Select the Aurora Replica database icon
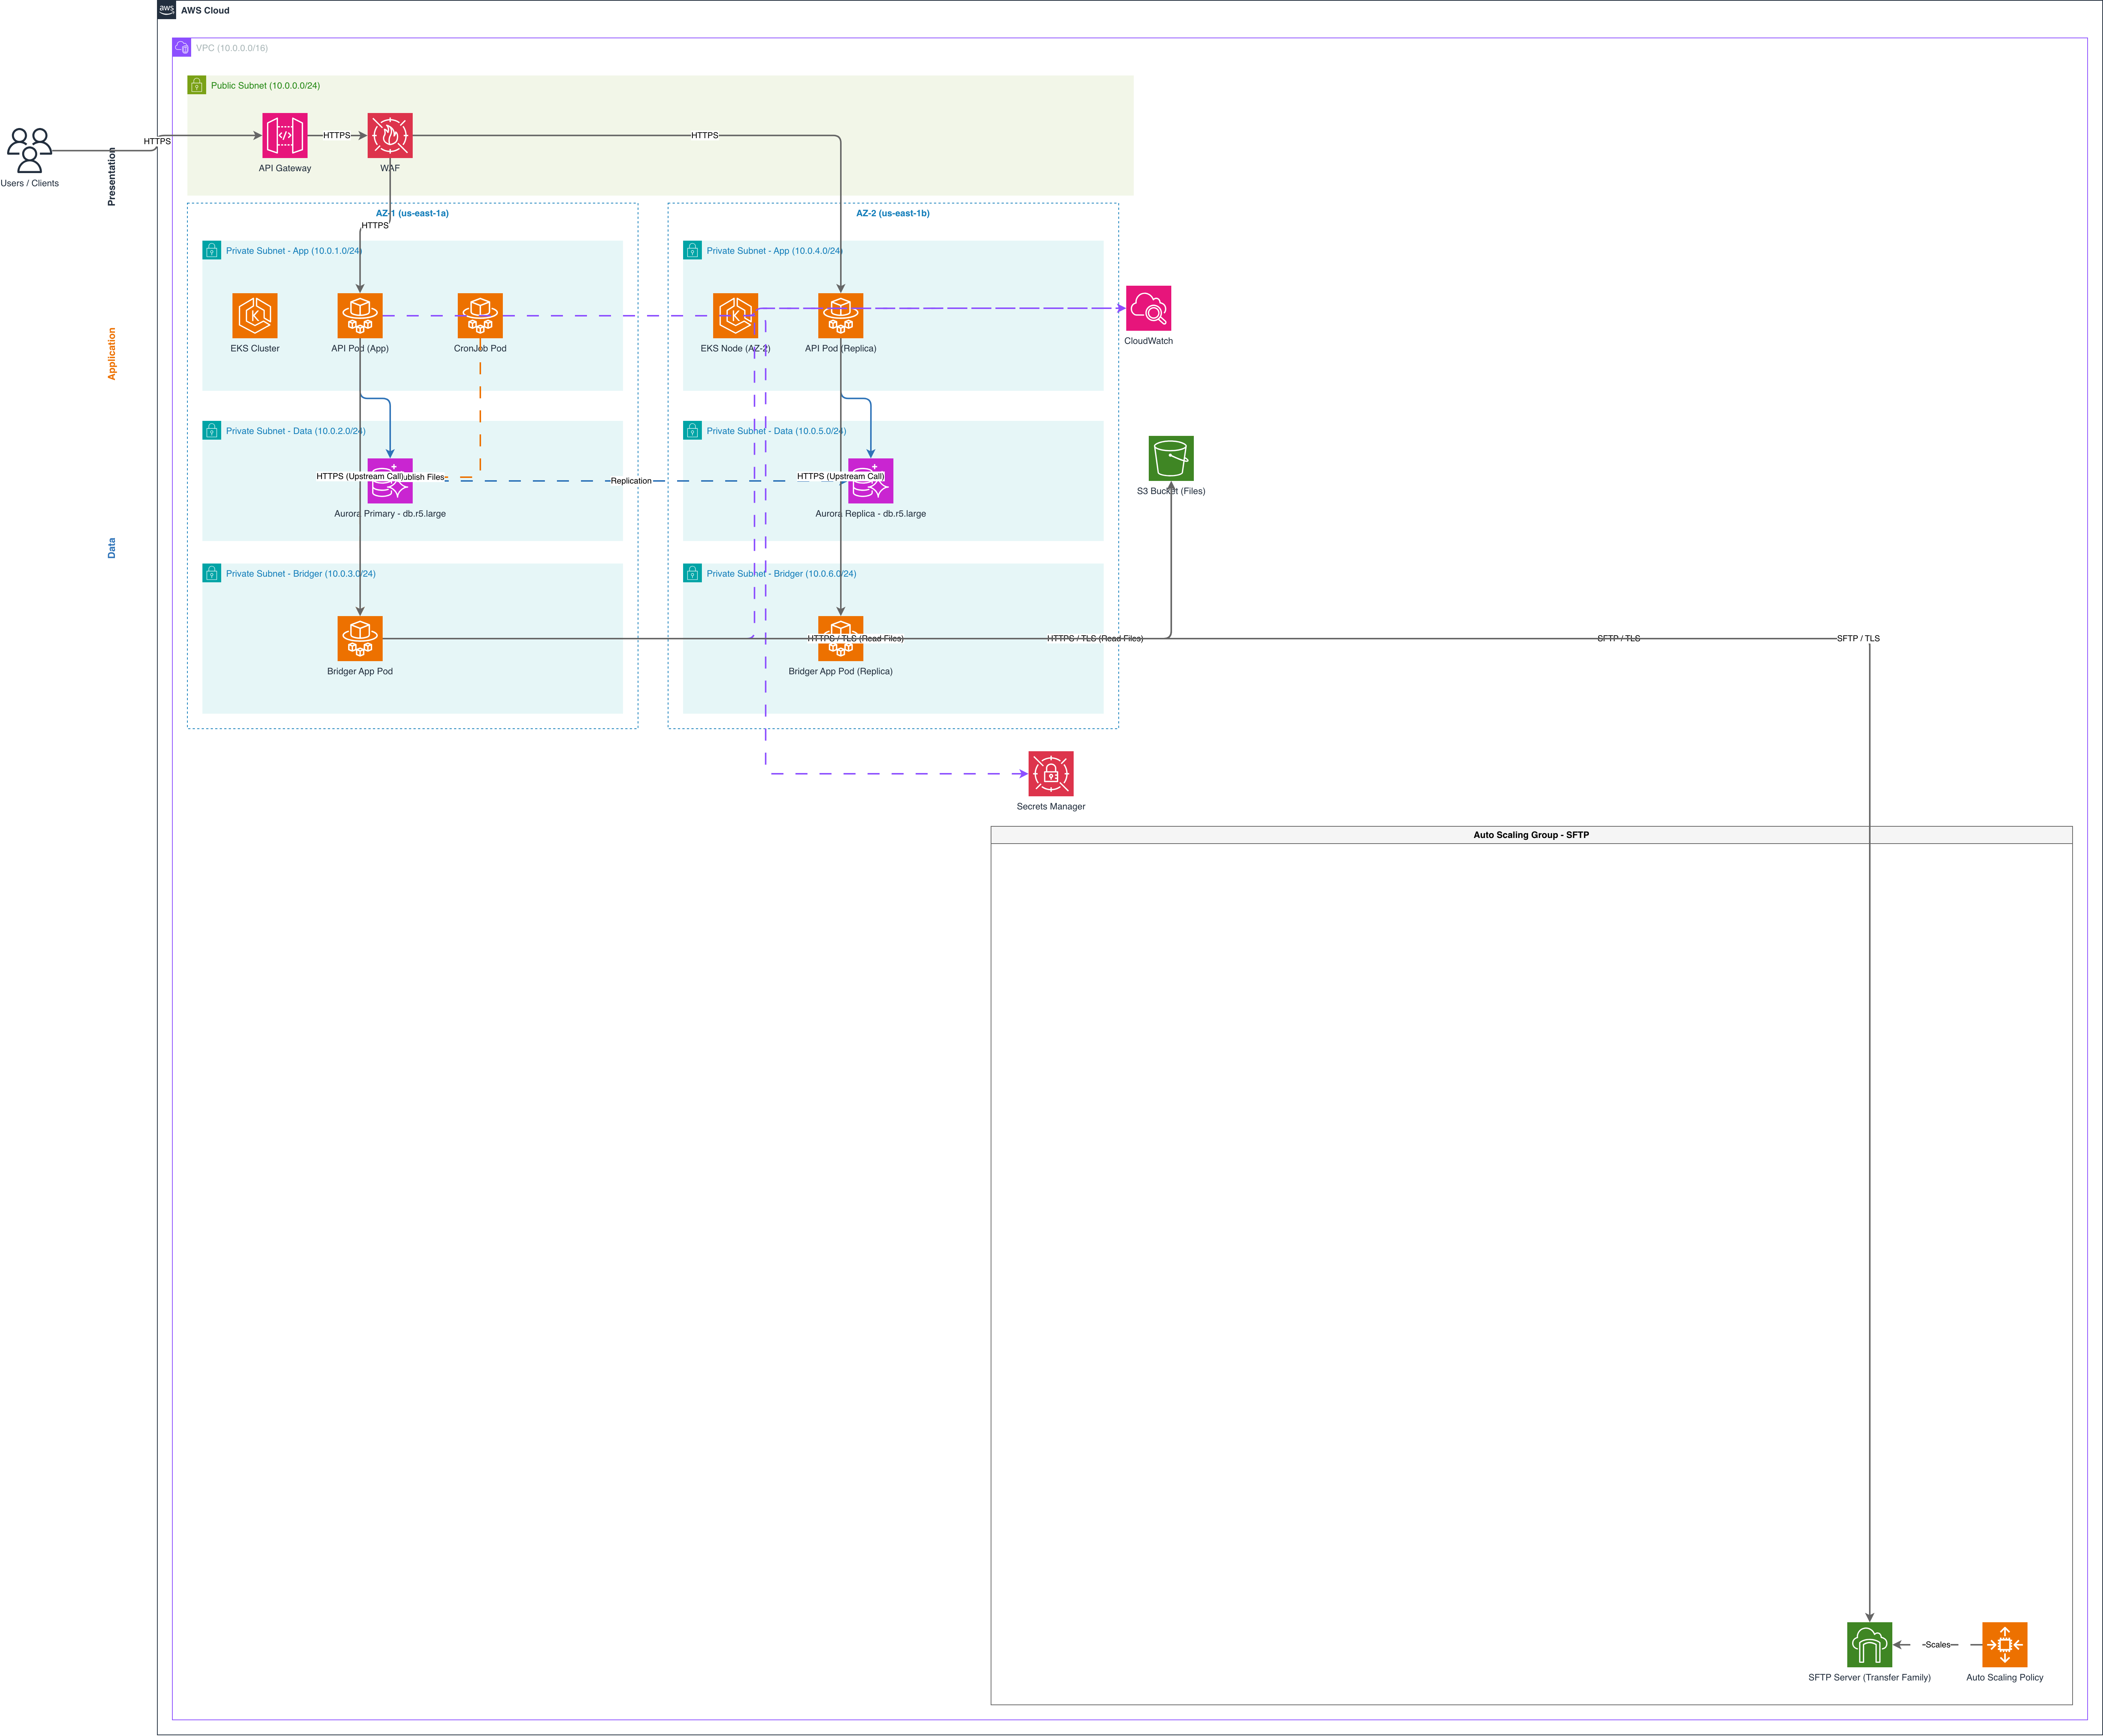Viewport: 2103px width, 1736px height. coord(871,481)
